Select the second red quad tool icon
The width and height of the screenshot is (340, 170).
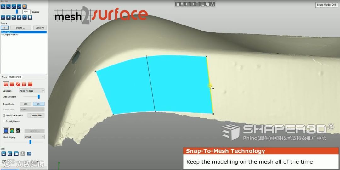coord(12,84)
